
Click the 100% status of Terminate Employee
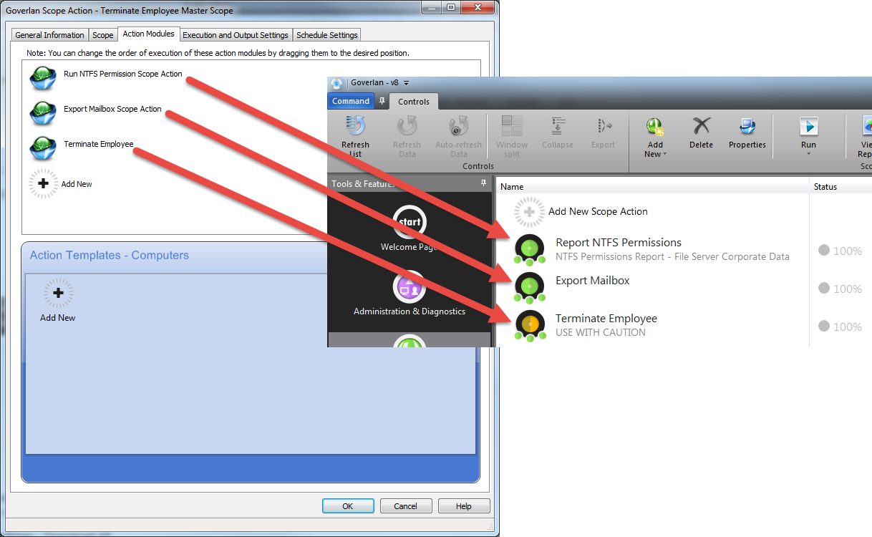pyautogui.click(x=840, y=326)
